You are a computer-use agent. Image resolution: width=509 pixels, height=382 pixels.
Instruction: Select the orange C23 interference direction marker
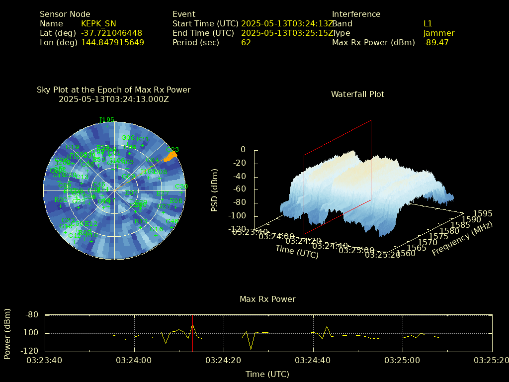coord(170,156)
